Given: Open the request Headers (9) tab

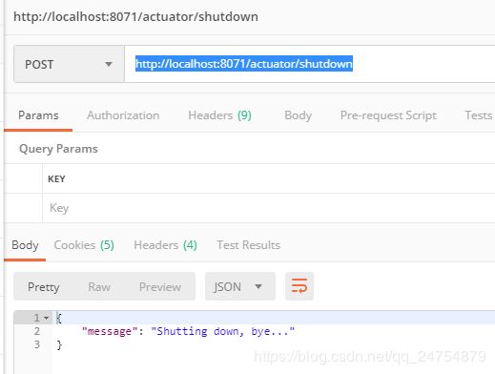Looking at the screenshot, I should [219, 115].
